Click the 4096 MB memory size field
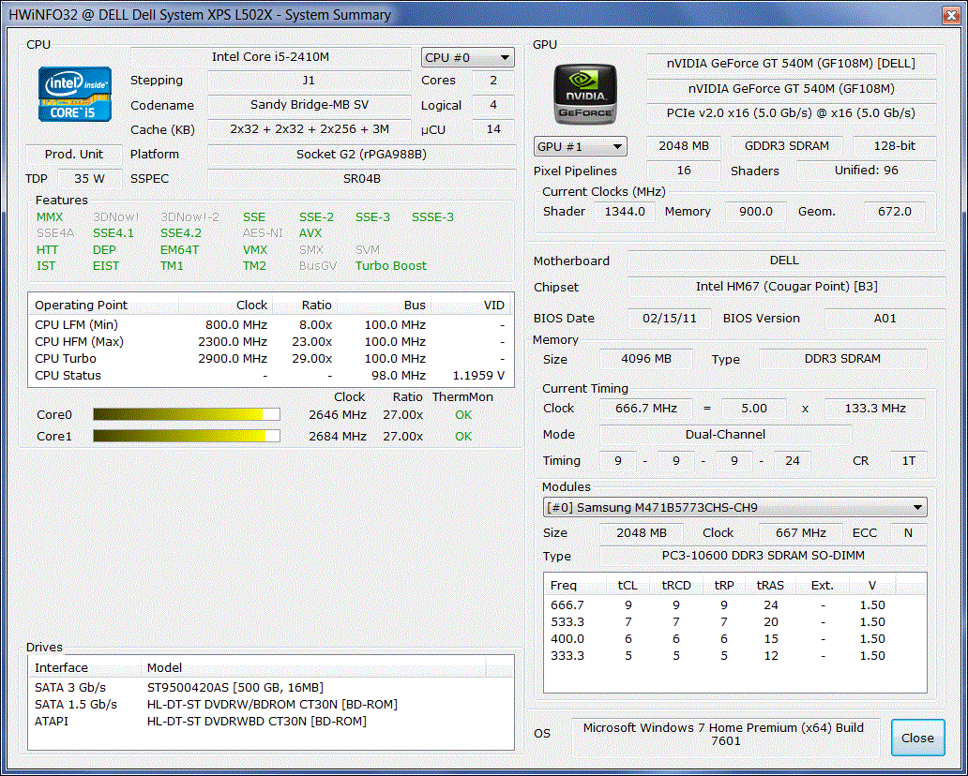This screenshot has width=968, height=776. [x=645, y=359]
